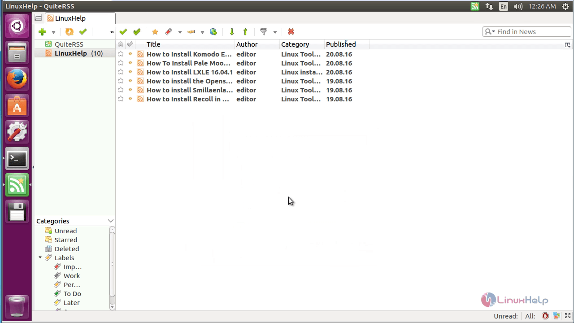Image resolution: width=574 pixels, height=323 pixels.
Task: Toggle star for 'How to Install LXLE 16.04.1'
Action: pyautogui.click(x=121, y=72)
